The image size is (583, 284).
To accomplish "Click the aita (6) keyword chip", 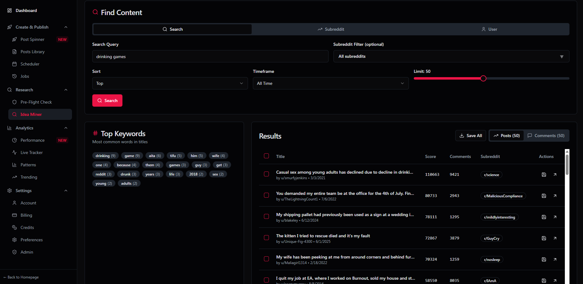I will pyautogui.click(x=155, y=156).
